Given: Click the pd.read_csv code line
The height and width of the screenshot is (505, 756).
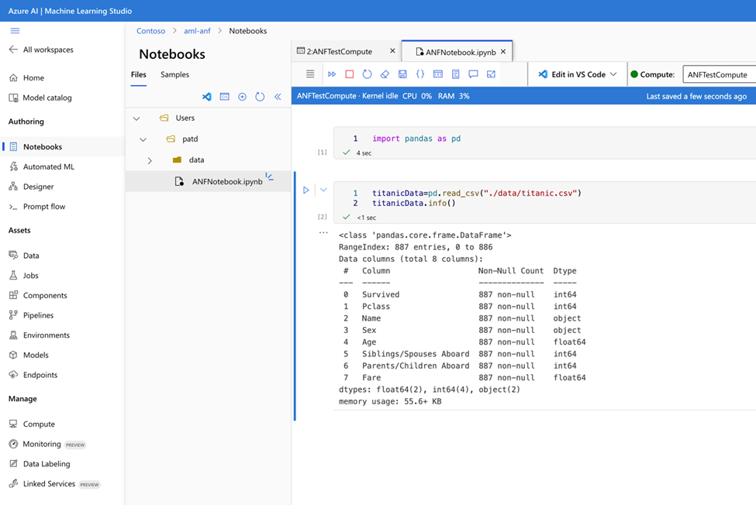Looking at the screenshot, I should coord(477,193).
